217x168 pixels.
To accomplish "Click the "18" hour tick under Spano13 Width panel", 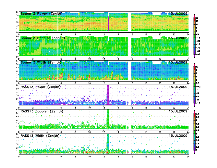I will pos(146,83).
